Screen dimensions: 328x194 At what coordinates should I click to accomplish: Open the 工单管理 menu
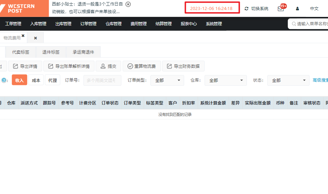point(13,24)
